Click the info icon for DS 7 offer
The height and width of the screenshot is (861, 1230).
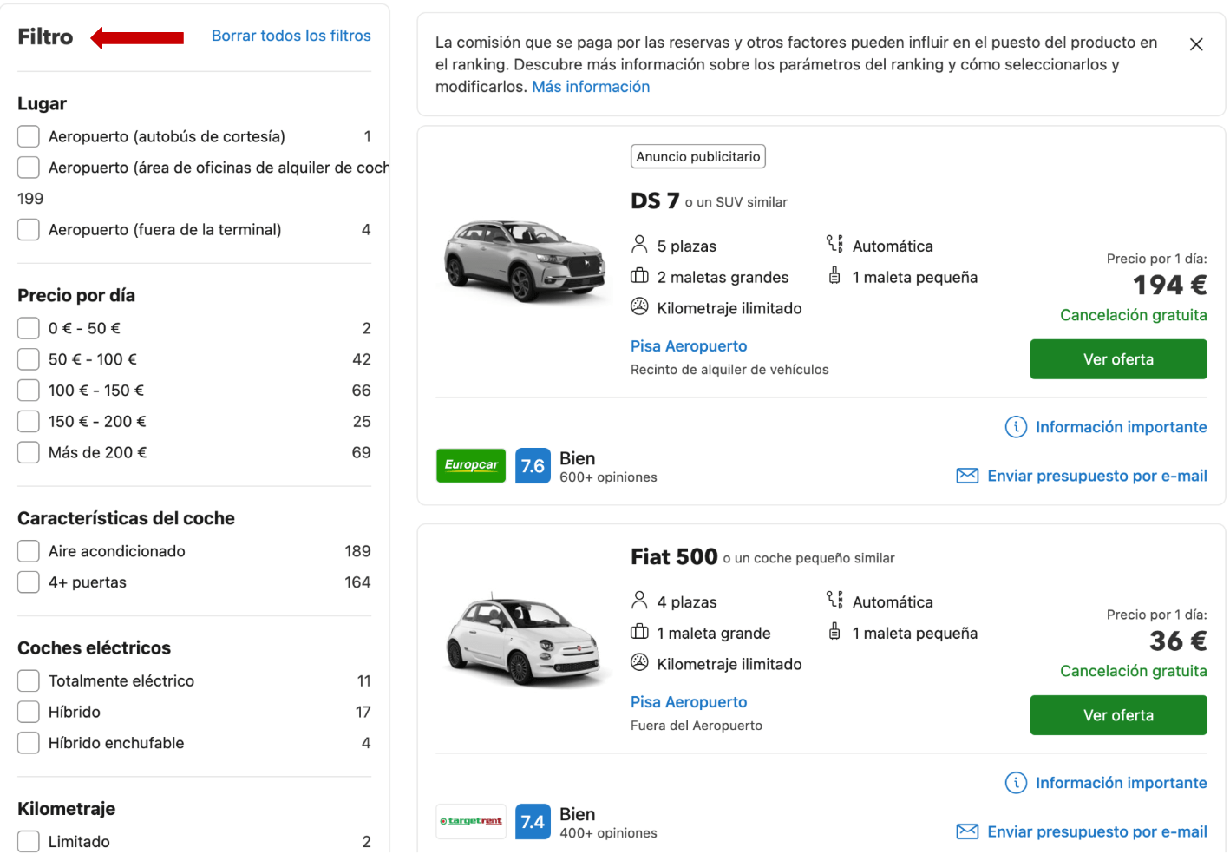[1015, 427]
